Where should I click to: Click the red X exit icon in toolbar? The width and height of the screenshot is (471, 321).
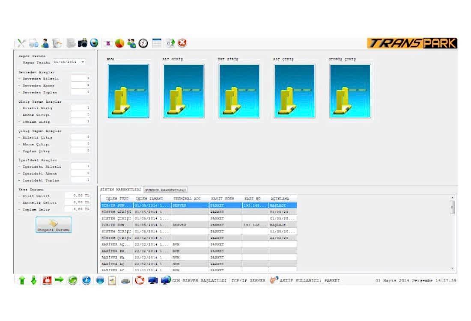[x=182, y=43]
